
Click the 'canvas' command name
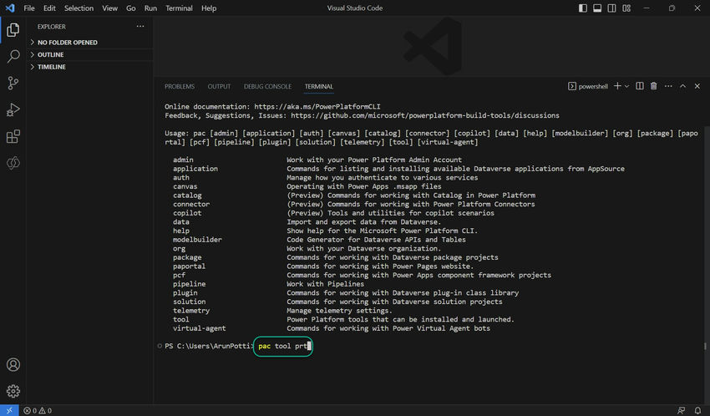pyautogui.click(x=185, y=186)
